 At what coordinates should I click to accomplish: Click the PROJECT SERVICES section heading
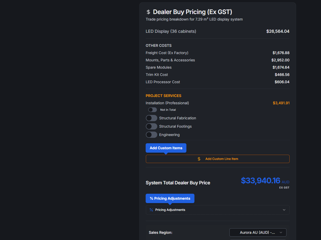pyautogui.click(x=163, y=96)
